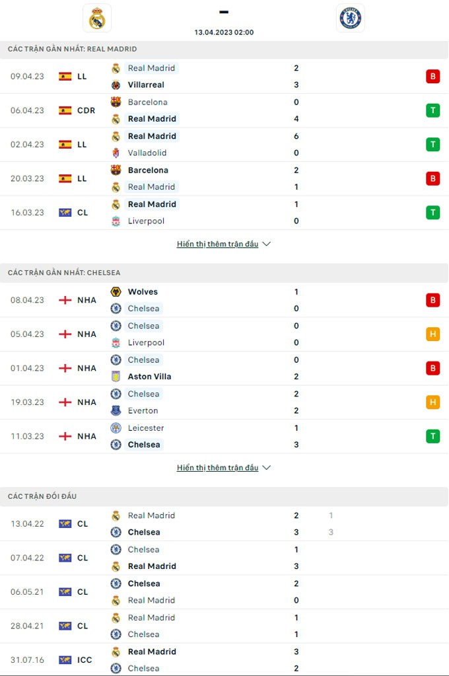Expand more Chelsea recent matches
This screenshot has width=449, height=676.
(224, 467)
